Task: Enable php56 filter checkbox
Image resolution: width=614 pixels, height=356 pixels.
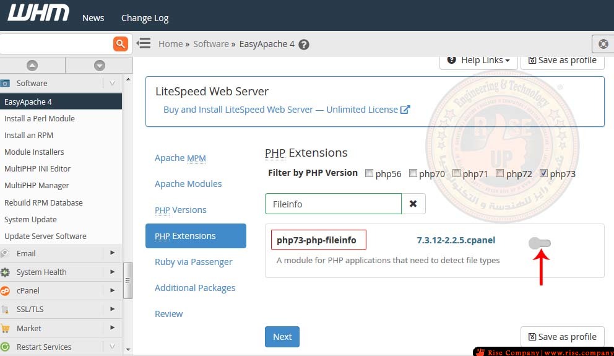Action: pos(369,173)
